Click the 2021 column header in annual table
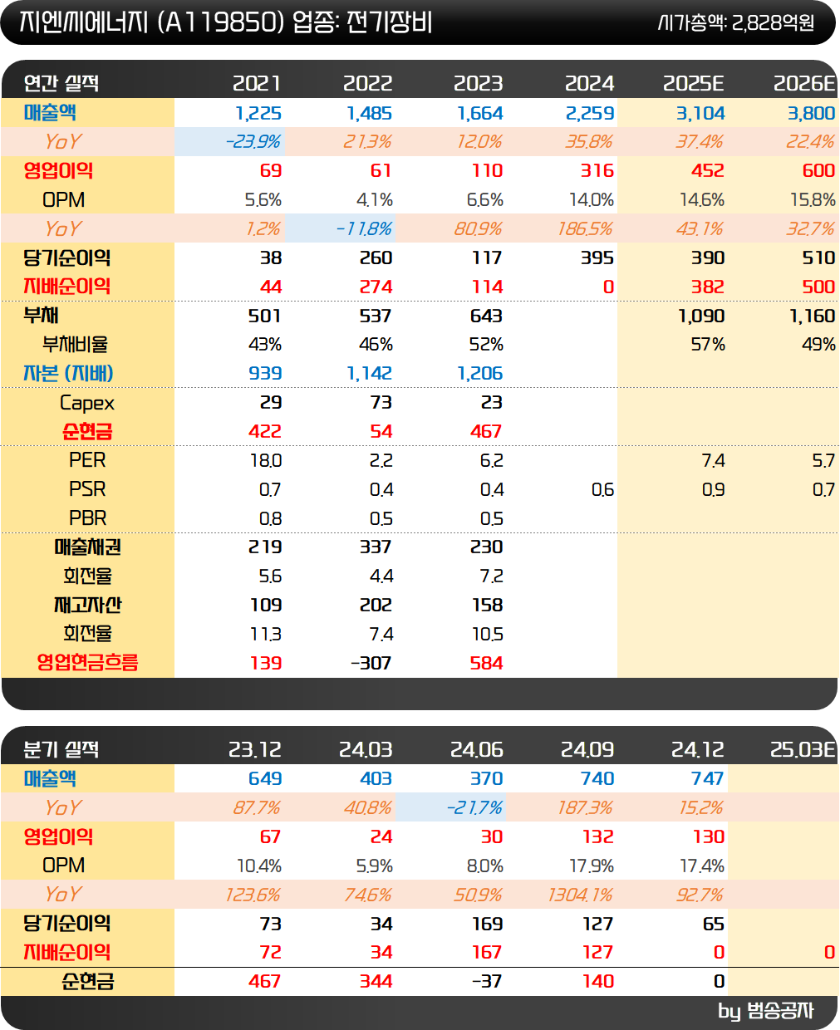The image size is (840, 1030). click(x=257, y=83)
